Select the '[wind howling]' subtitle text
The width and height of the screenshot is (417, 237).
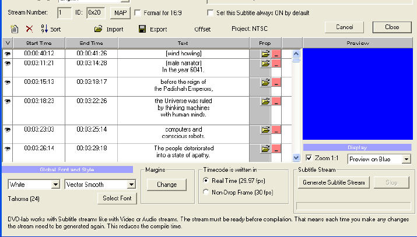[x=184, y=54]
